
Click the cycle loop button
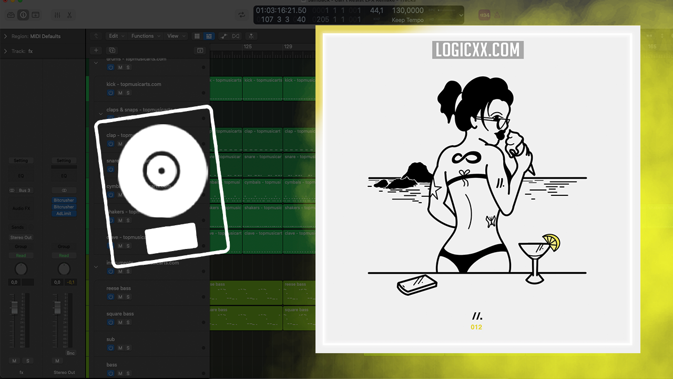242,15
